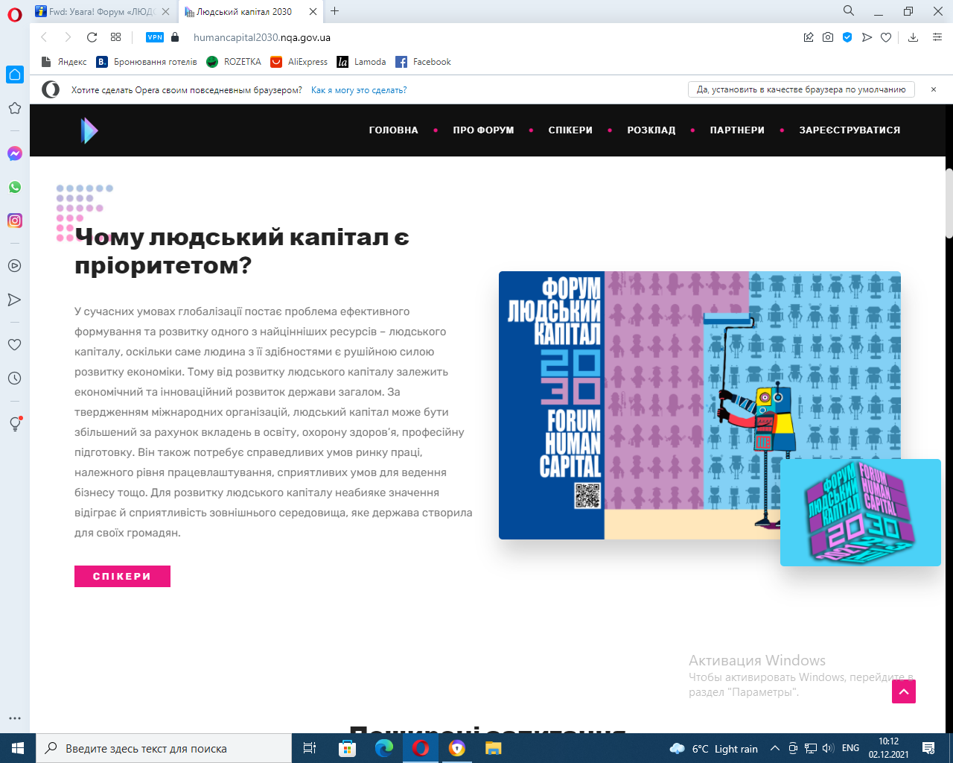Open the volume control in system tray
Image resolution: width=953 pixels, height=763 pixels.
828,748
